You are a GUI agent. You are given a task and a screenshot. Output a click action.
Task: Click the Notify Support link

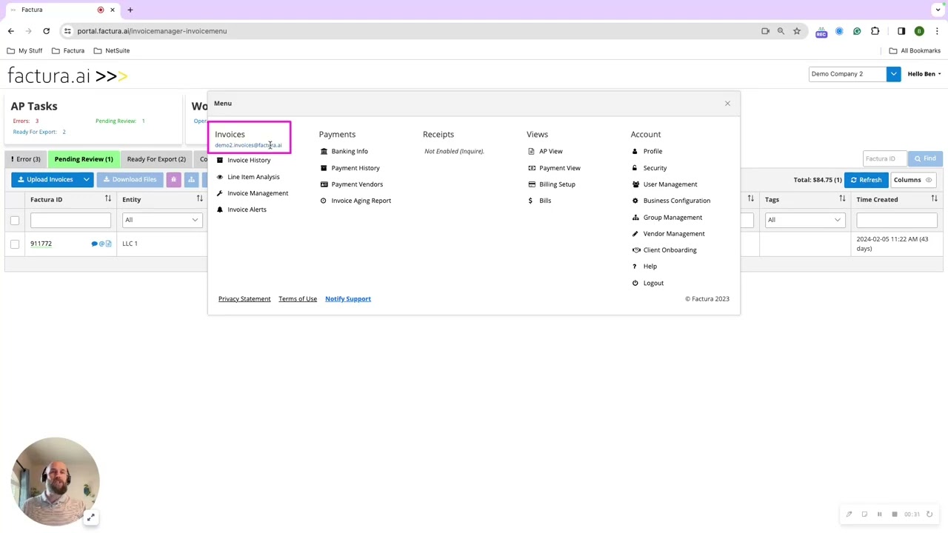tap(348, 299)
